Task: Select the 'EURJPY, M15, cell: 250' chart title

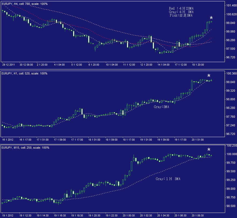Action: pos(25,148)
